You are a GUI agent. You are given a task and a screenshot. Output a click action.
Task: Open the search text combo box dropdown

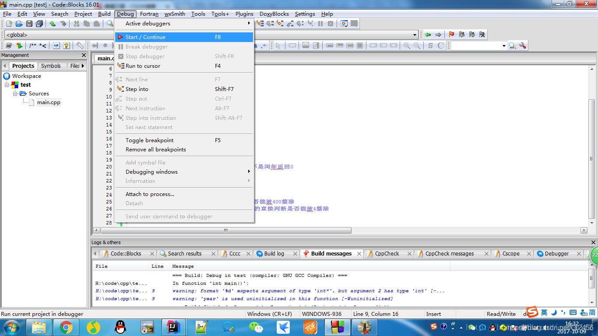point(504,45)
